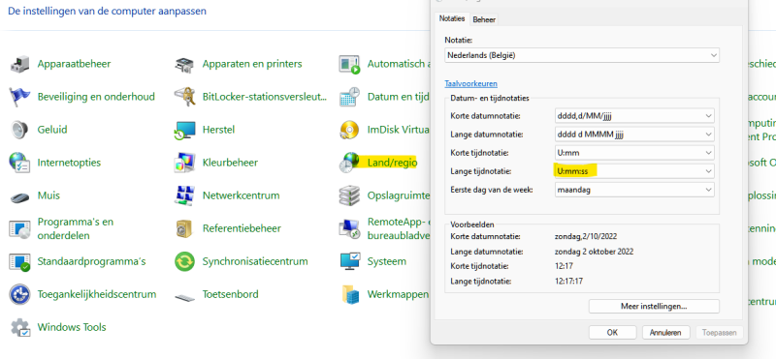Open the Internetopties icon
The width and height of the screenshot is (776, 359).
(x=19, y=163)
